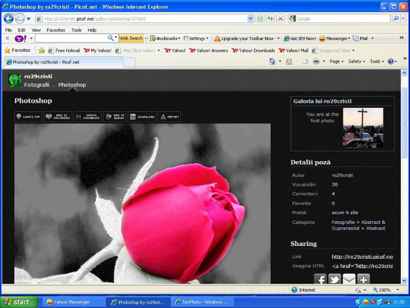
Task: Share the photo via the email icon
Action: point(349,279)
